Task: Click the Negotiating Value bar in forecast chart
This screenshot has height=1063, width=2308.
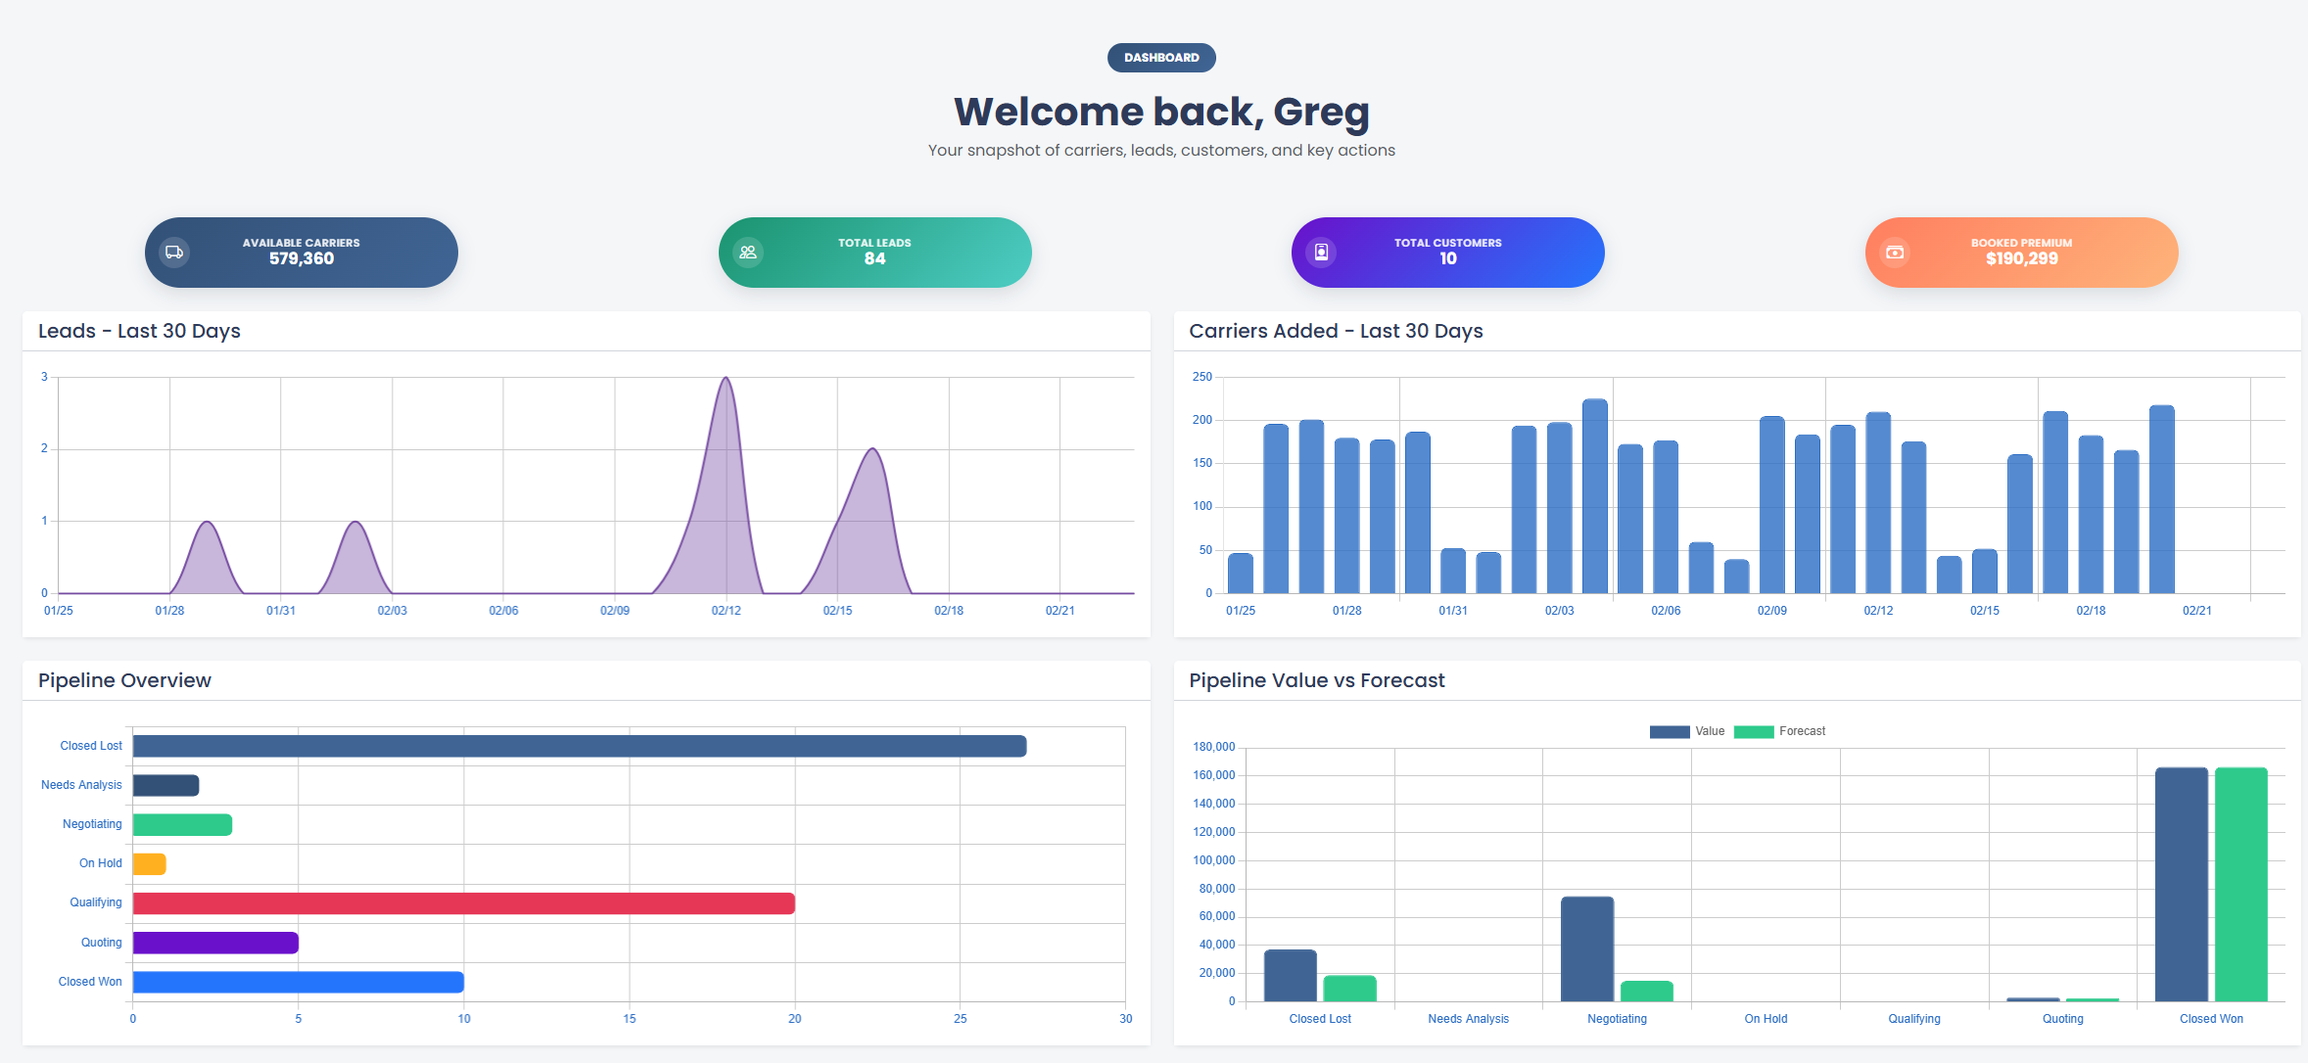Action: pyautogui.click(x=1586, y=949)
